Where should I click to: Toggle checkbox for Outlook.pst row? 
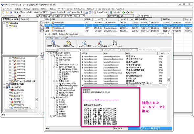[x=41, y=28]
